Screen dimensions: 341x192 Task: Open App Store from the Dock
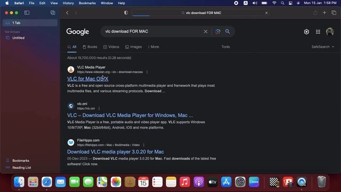pos(226,182)
